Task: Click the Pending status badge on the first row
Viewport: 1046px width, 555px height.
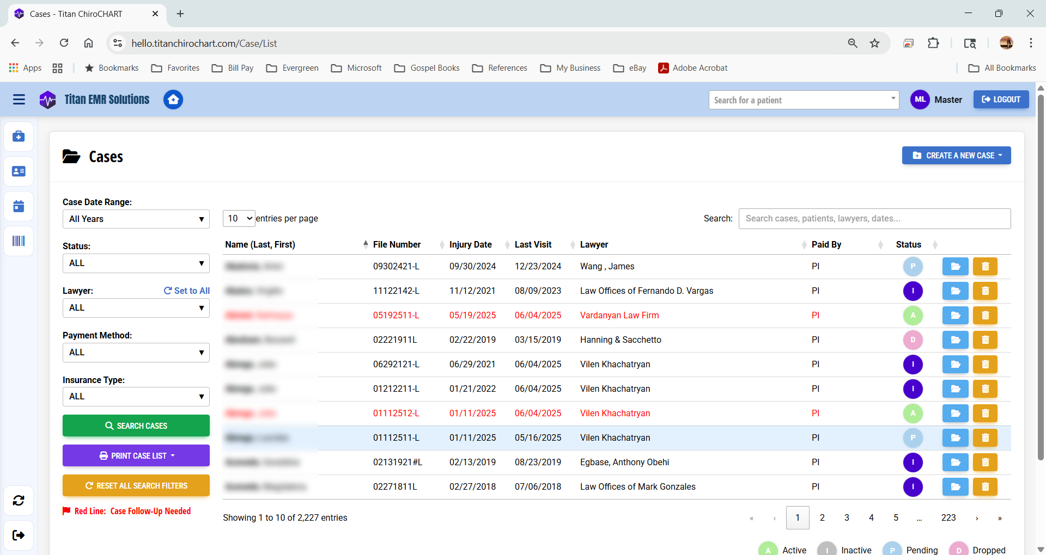Action: click(913, 267)
